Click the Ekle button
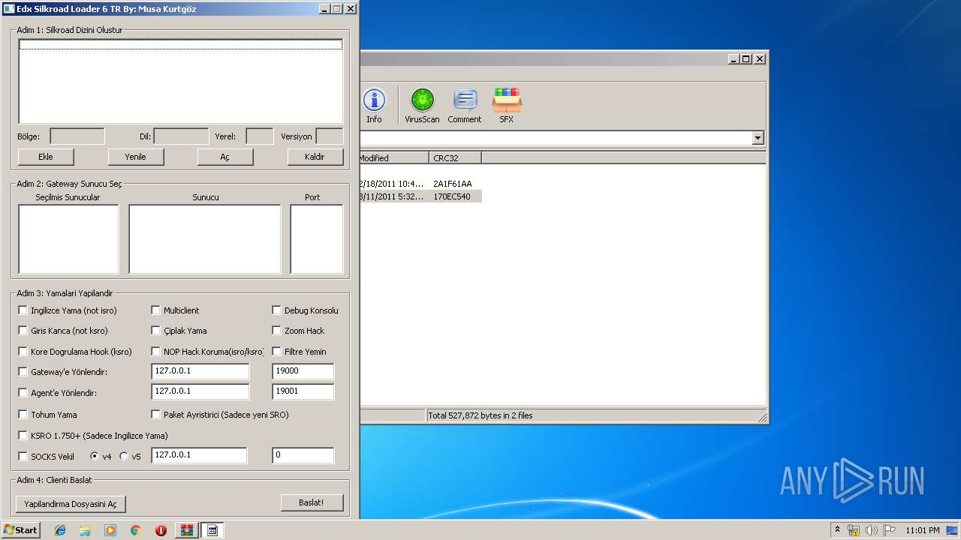This screenshot has width=961, height=540. click(46, 156)
